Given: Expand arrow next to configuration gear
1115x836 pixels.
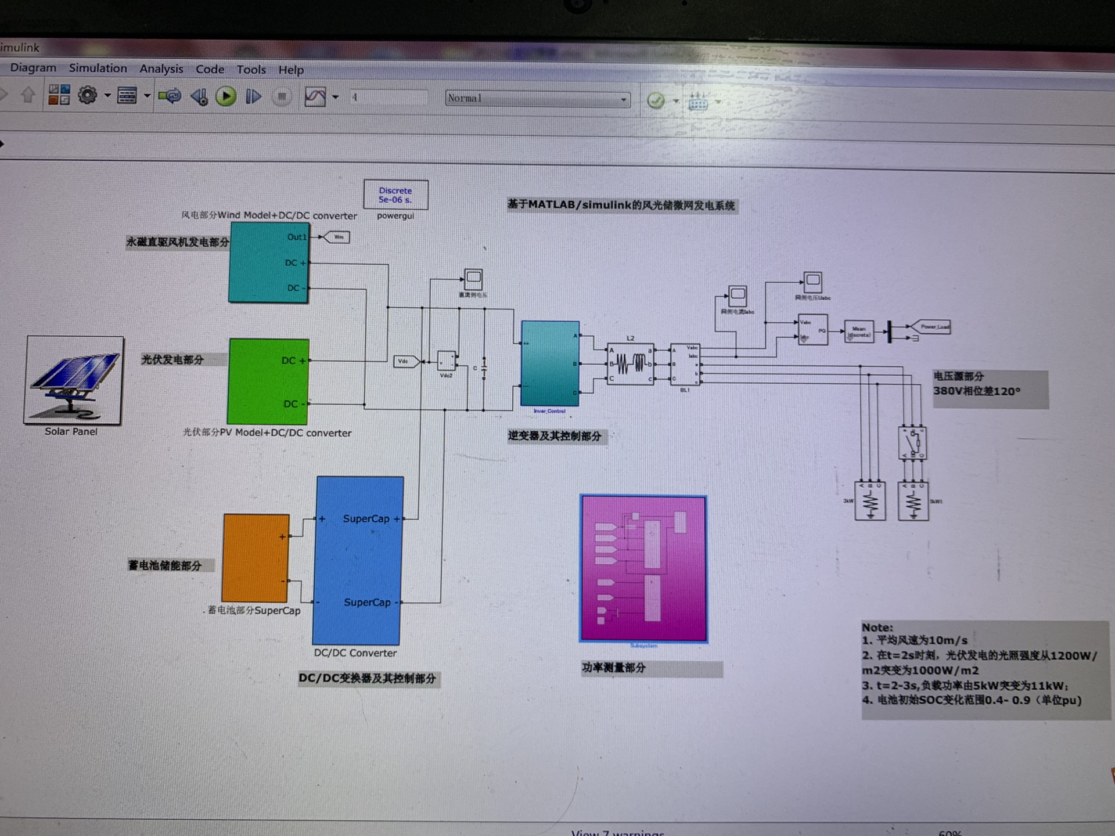Looking at the screenshot, I should coord(107,96).
